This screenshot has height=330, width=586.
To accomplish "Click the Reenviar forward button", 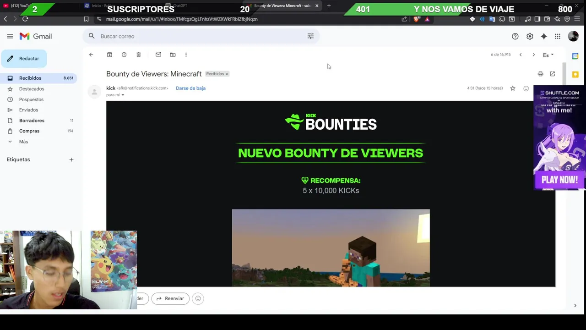I will click(170, 298).
